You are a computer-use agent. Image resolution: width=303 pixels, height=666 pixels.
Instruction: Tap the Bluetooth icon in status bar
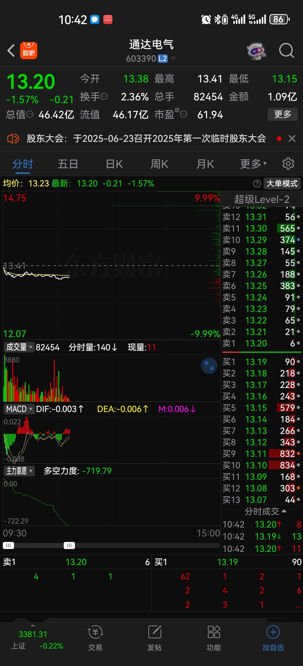pos(218,19)
